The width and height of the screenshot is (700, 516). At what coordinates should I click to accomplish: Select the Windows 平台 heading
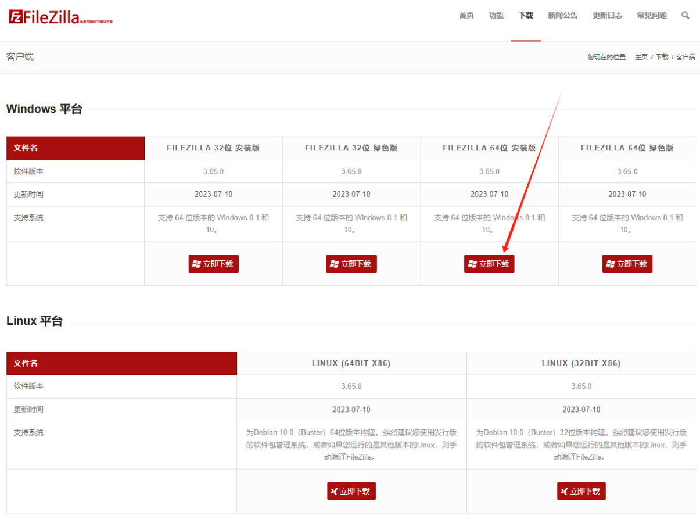point(44,109)
